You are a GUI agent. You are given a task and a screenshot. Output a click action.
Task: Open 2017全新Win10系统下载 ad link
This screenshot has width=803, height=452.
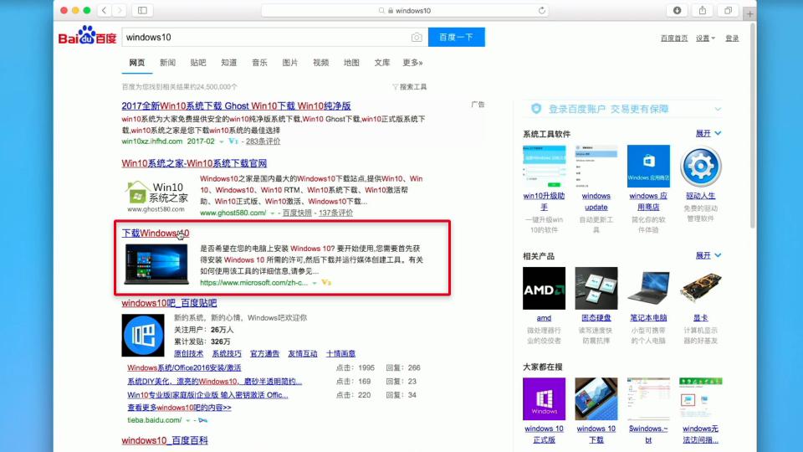(x=236, y=106)
